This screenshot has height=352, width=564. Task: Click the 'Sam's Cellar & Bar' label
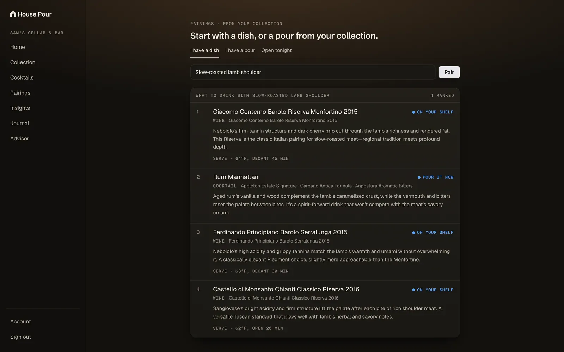37,33
